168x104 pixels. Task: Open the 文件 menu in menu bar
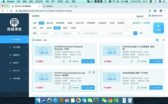click(x=18, y=1)
